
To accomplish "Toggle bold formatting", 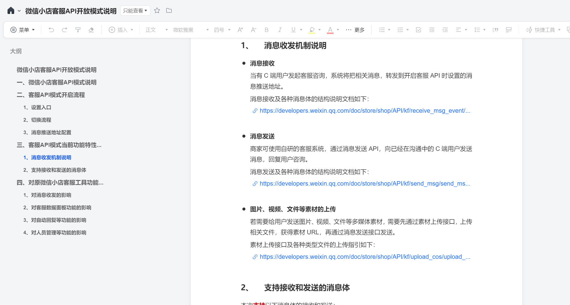I will pos(266,30).
